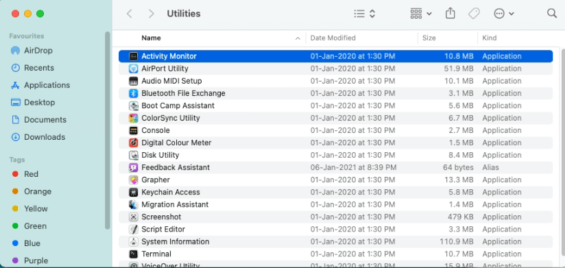The width and height of the screenshot is (565, 268).
Task: Filter by the Yellow tag
Action: point(30,208)
